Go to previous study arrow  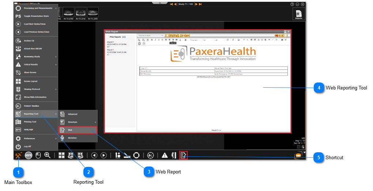pyautogui.click(x=175, y=4)
